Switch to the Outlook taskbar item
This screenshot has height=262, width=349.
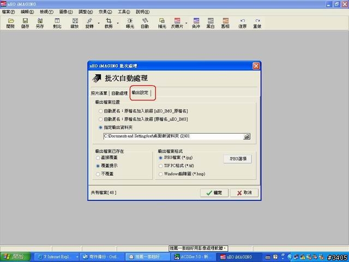103,257
